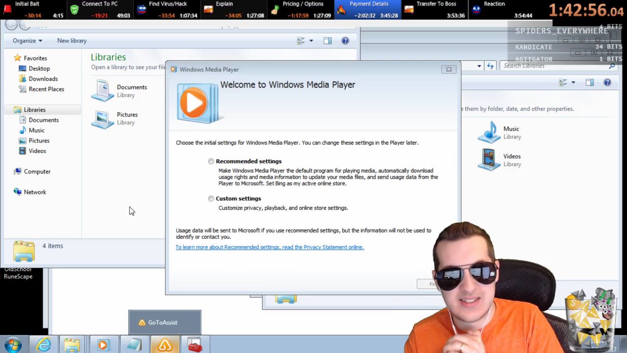The image size is (627, 353).
Task: Click the New library button
Action: (x=72, y=41)
